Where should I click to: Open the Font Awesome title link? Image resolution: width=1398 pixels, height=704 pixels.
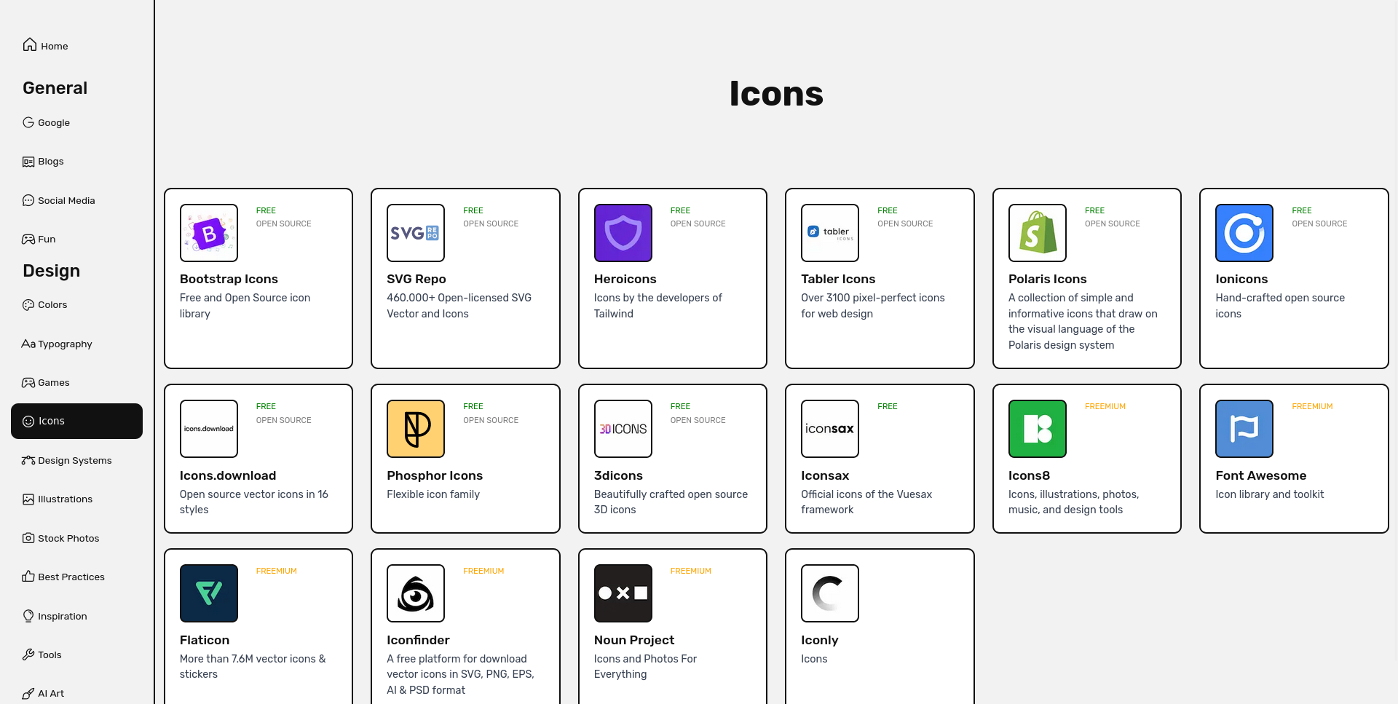(x=1261, y=475)
